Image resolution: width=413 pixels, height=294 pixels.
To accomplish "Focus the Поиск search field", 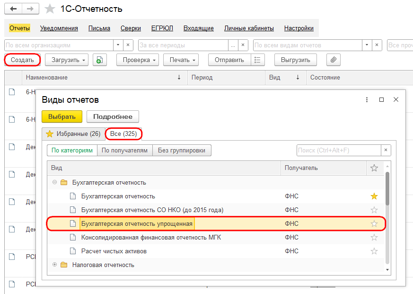I will tap(339, 150).
